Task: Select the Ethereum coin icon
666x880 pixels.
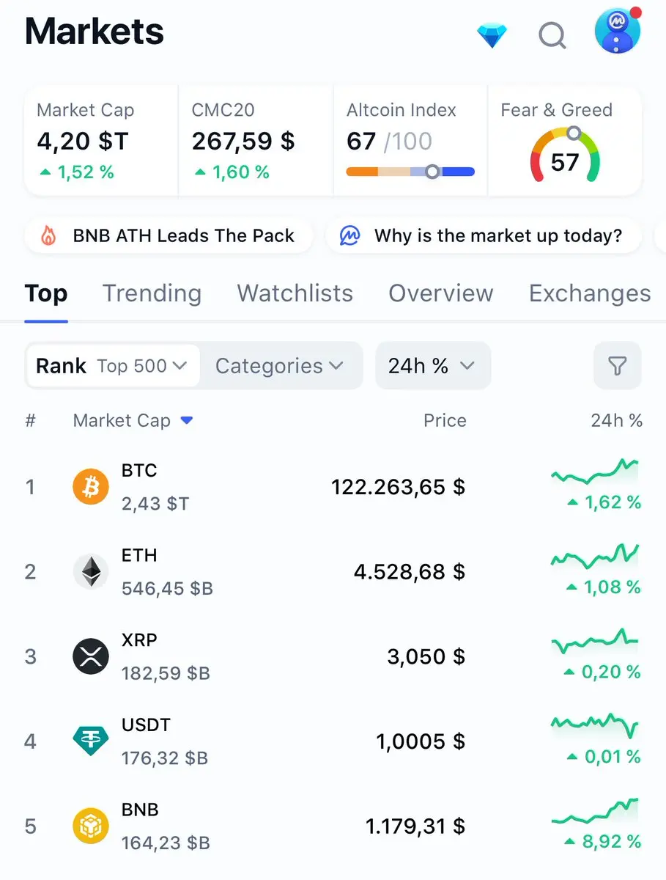Action: coord(91,571)
